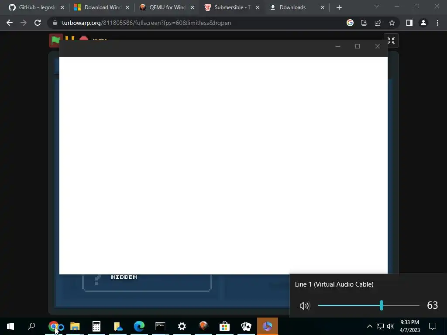Maximize the blank white popup window
This screenshot has width=447, height=335.
coord(358,46)
